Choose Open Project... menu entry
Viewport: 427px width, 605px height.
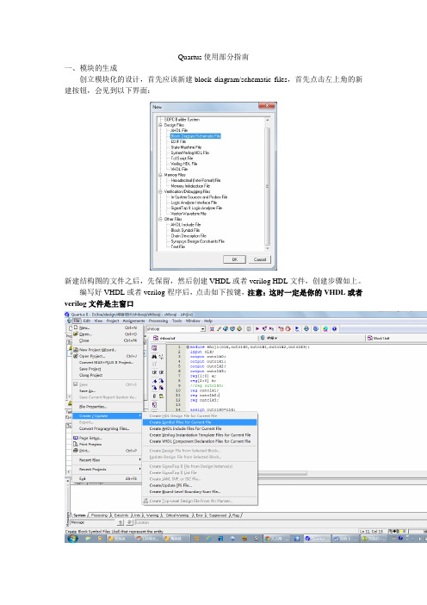click(x=105, y=356)
